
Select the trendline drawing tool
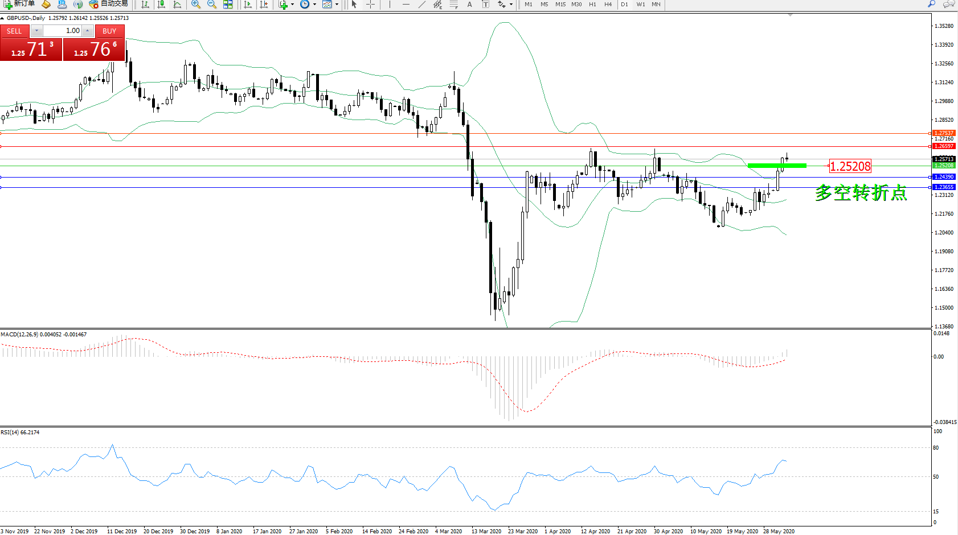[x=421, y=4]
